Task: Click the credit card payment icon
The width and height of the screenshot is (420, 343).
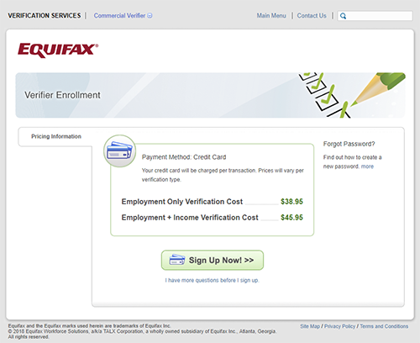Action: [x=120, y=151]
